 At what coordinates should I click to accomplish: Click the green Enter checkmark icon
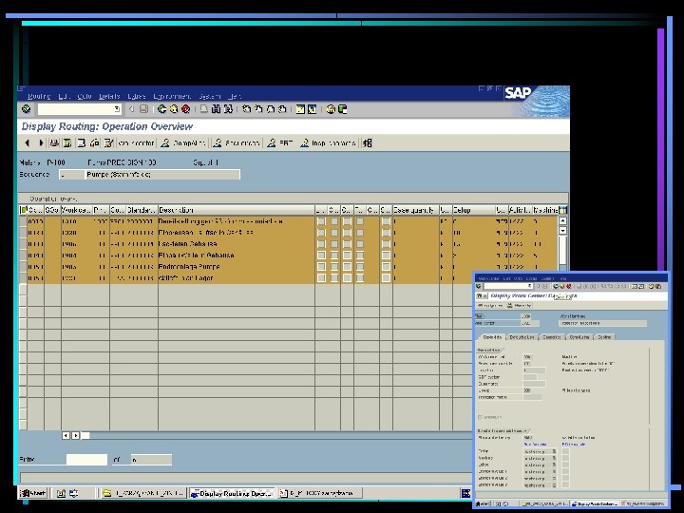27,109
